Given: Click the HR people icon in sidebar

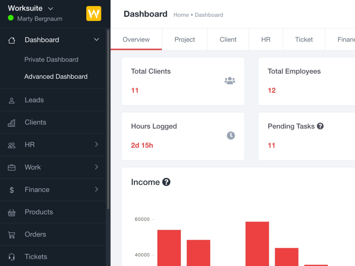Looking at the screenshot, I should point(12,145).
